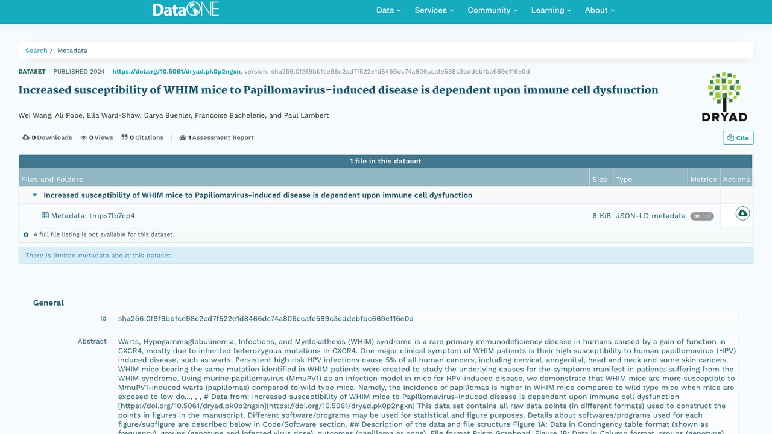The height and width of the screenshot is (434, 772).
Task: Collapse the dataset folder row with the caret
Action: (34, 195)
